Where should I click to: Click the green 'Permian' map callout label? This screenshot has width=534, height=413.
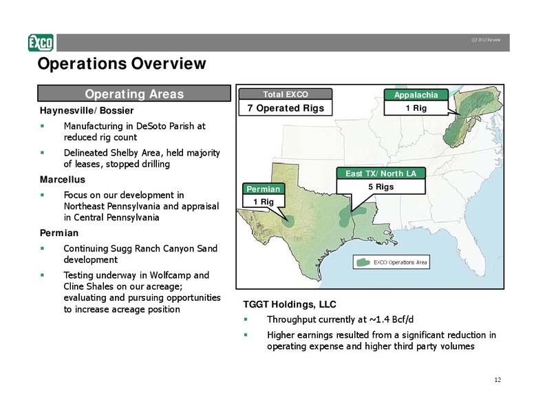point(264,189)
